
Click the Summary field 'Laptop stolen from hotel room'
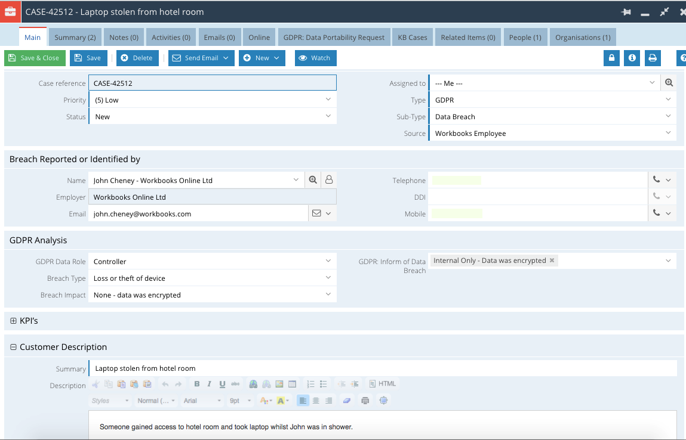[383, 368]
